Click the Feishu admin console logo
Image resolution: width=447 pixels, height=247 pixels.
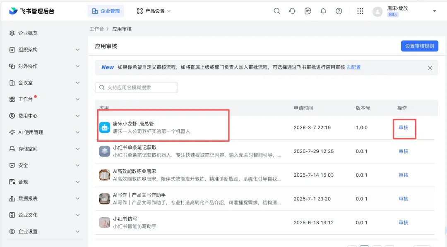(31, 11)
